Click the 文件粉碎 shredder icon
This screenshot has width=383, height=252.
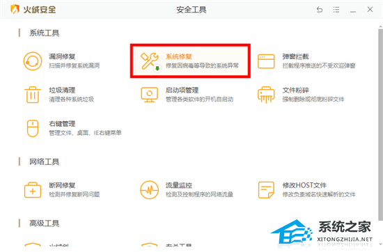point(266,95)
